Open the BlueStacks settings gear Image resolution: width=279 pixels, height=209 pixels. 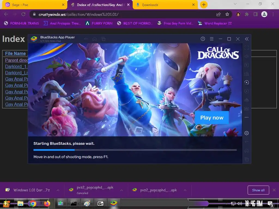[246, 133]
